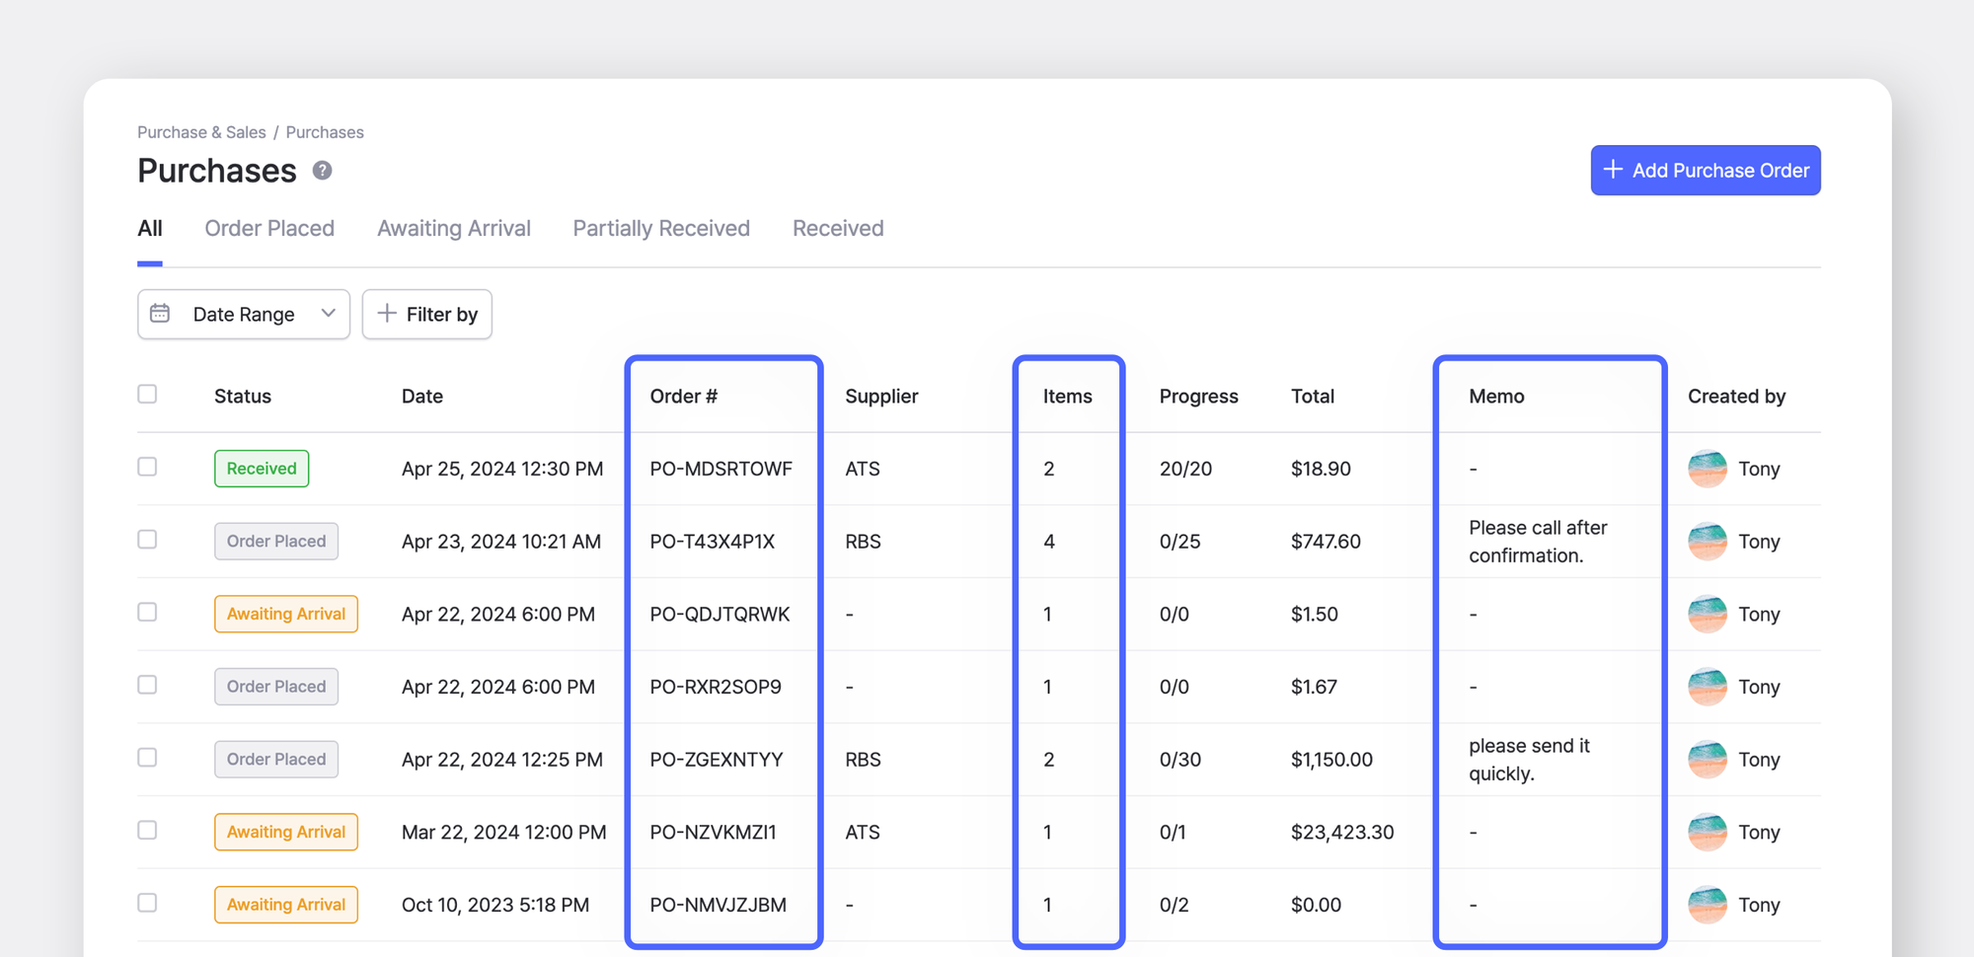Click Tony's avatar on the PO-MDSRTOWF row
1974x957 pixels.
[1707, 469]
